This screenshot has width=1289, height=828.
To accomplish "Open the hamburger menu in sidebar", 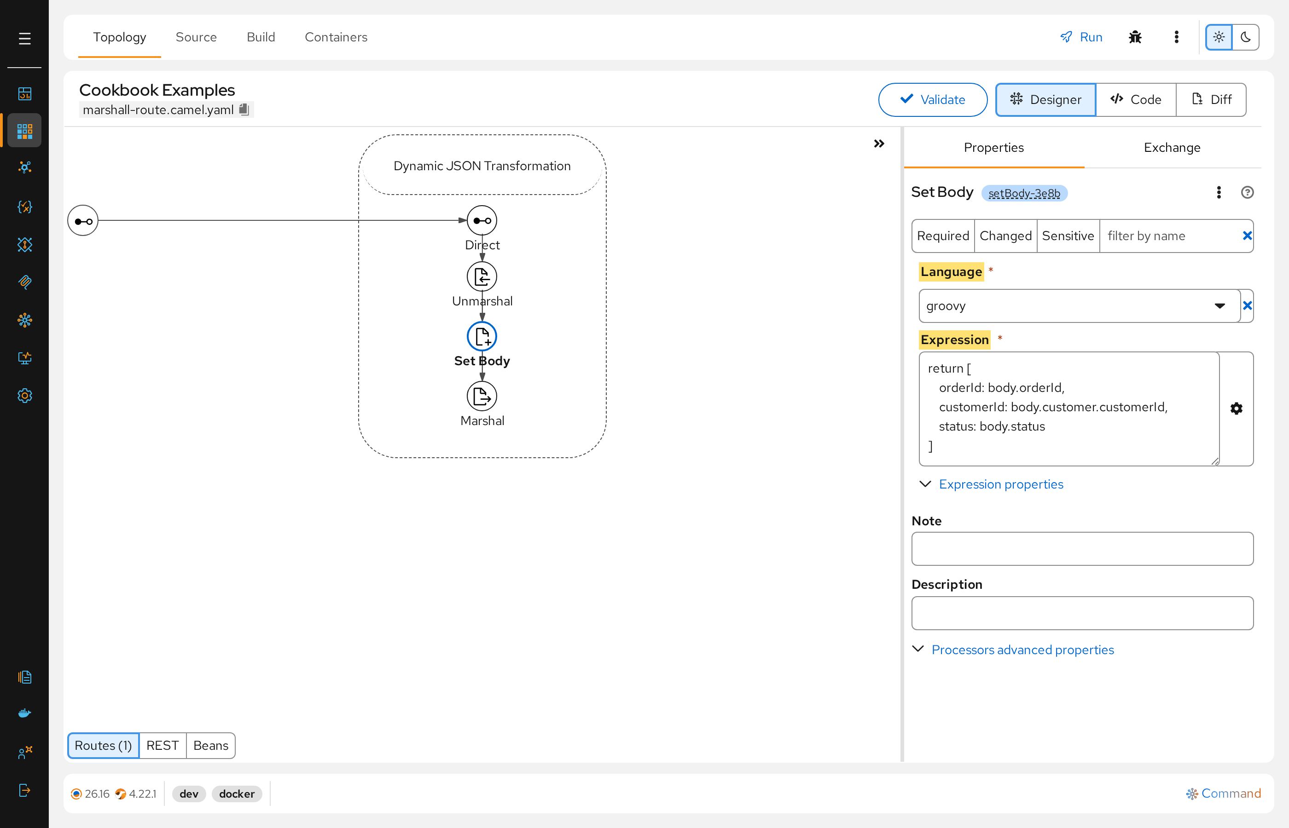I will click(24, 38).
